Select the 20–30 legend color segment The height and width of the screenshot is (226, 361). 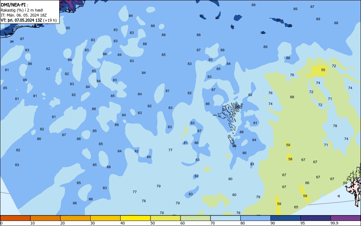[75, 218]
